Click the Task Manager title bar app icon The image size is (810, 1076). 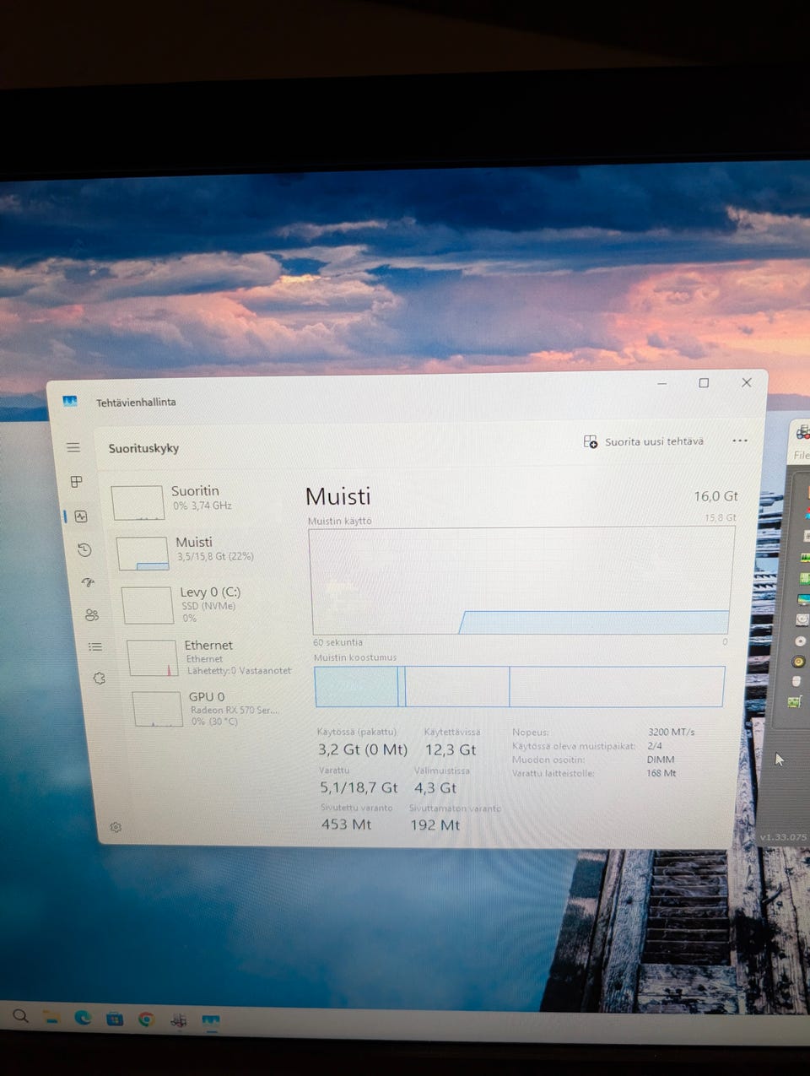[x=70, y=401]
